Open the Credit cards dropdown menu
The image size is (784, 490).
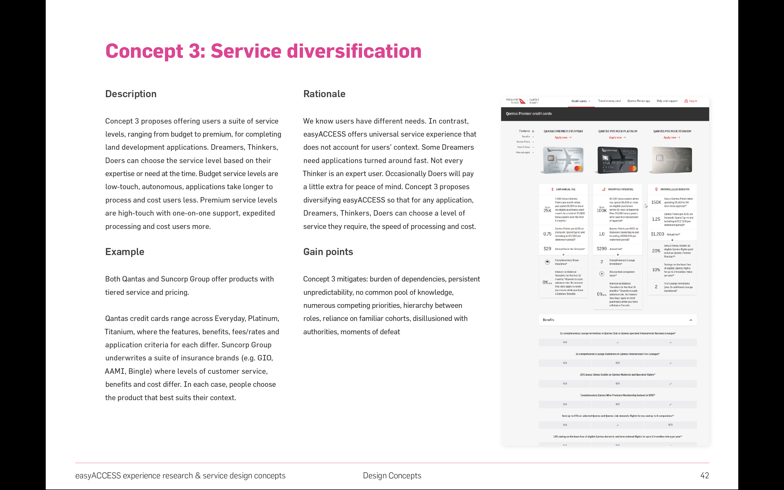tap(581, 101)
